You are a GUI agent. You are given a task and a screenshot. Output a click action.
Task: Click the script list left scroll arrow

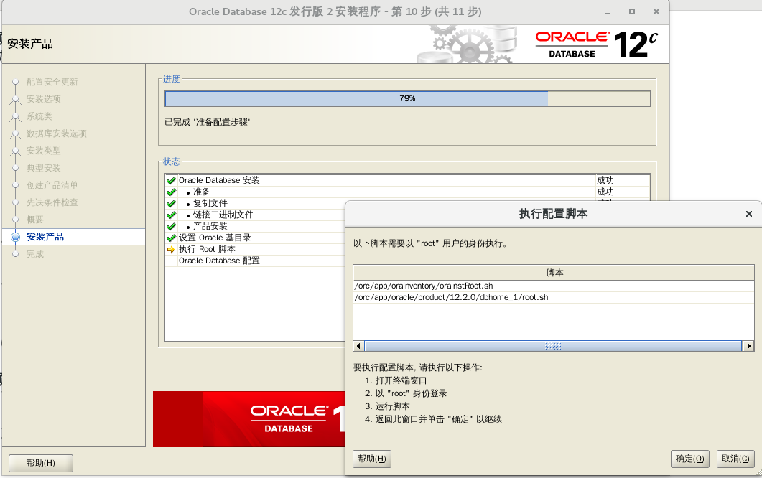click(x=358, y=346)
